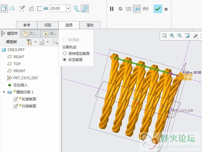
Task: Select CREO.PRT in model tree
Action: pyautogui.click(x=16, y=50)
